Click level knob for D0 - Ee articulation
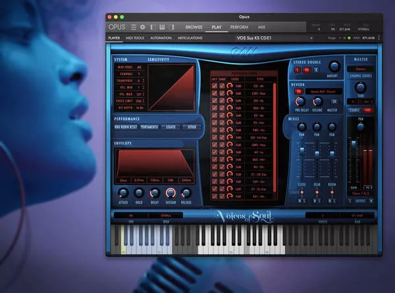The image size is (395, 293). point(230,101)
